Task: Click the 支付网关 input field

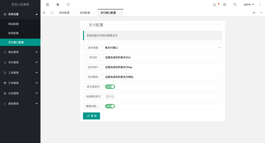Action: click(x=163, y=77)
